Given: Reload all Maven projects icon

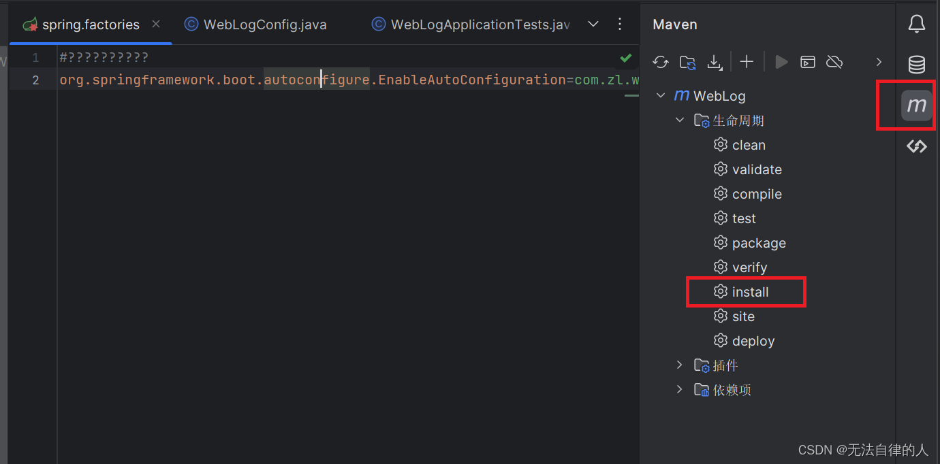Looking at the screenshot, I should point(661,62).
